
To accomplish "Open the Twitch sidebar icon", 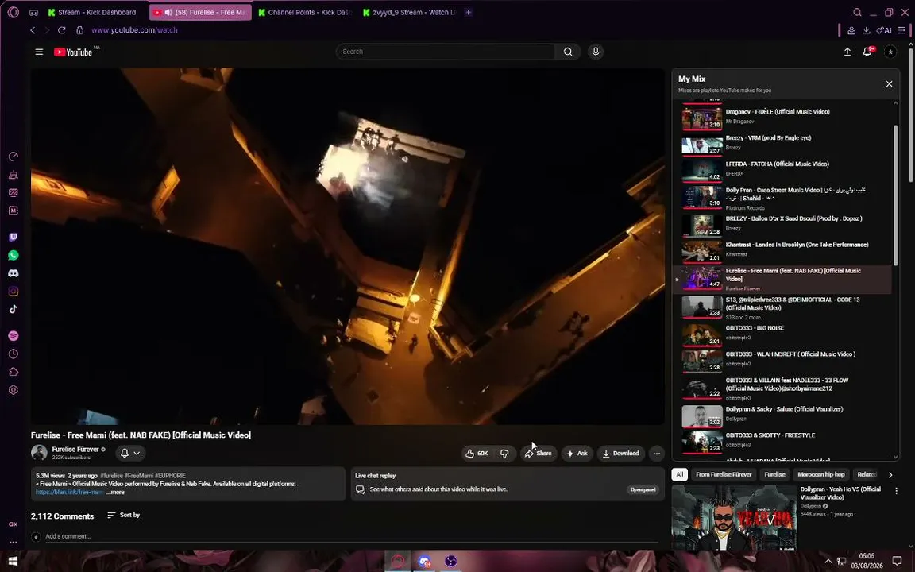I will coord(14,237).
